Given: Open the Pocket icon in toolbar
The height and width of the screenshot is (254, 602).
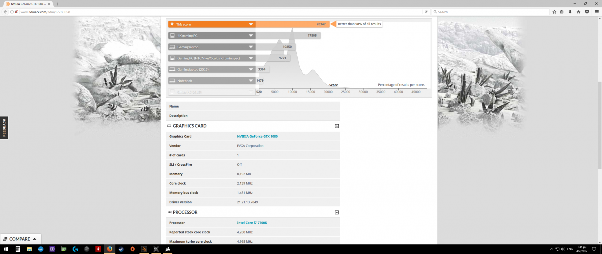Looking at the screenshot, I should tap(586, 12).
